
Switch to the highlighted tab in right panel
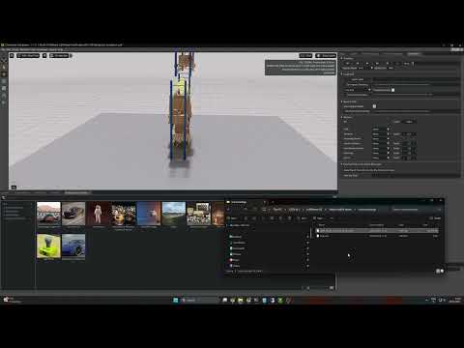[x=414, y=53]
